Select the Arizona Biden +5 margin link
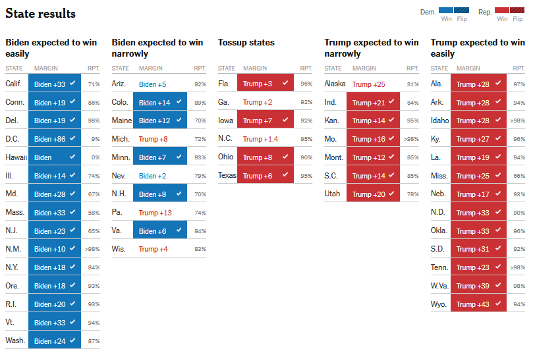This screenshot has width=533, height=353. (152, 84)
